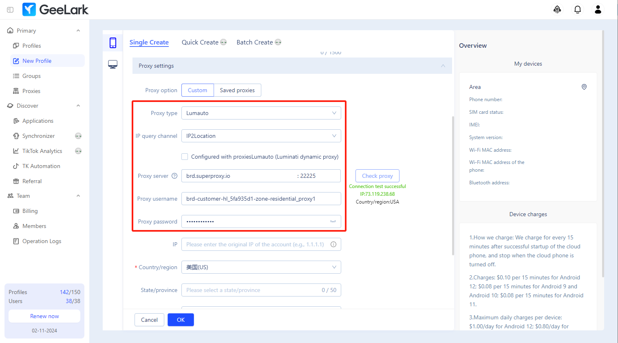Show the proxy password with eye icon
This screenshot has height=343, width=618.
(333, 221)
